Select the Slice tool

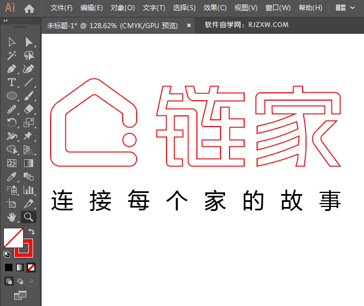click(x=29, y=204)
